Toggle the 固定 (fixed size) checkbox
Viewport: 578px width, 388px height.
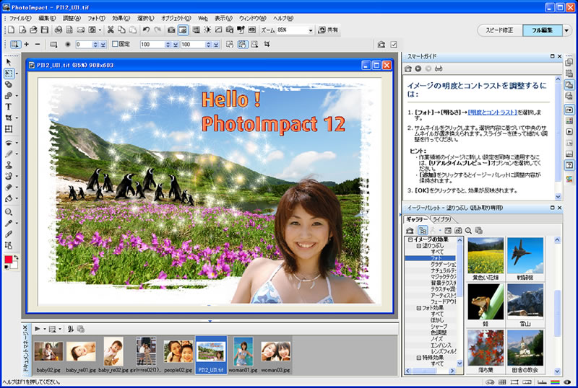(115, 44)
